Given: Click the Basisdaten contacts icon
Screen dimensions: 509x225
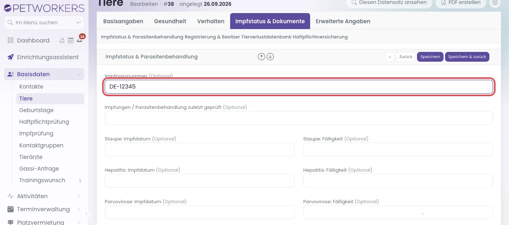Looking at the screenshot, I should click(x=11, y=74).
